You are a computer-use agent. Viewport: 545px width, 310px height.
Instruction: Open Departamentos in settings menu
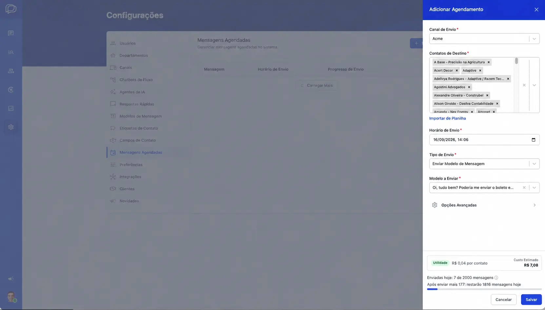pos(133,55)
